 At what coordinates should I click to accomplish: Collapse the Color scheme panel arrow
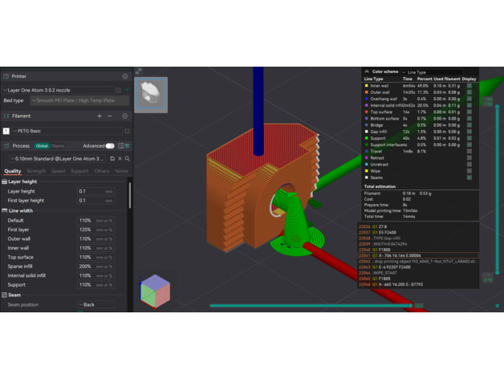click(x=367, y=71)
